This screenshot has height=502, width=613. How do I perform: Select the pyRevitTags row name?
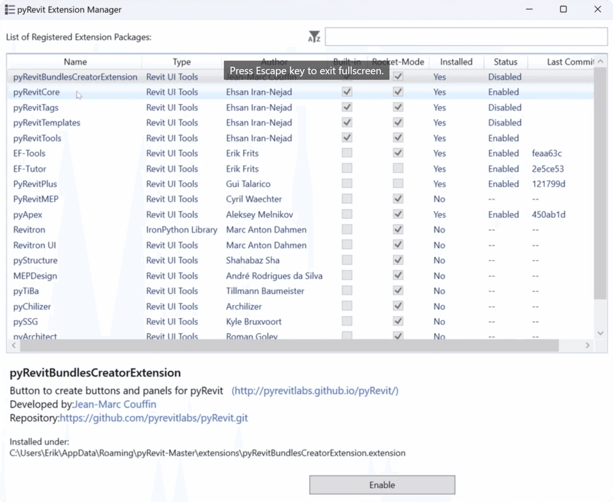coord(36,107)
